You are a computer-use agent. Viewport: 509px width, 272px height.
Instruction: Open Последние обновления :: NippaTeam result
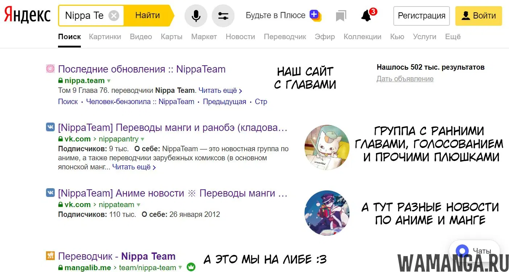(x=142, y=69)
